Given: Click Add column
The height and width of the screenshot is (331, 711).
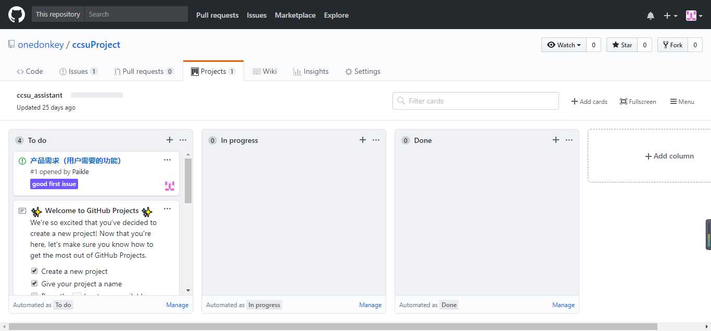Looking at the screenshot, I should [x=669, y=156].
